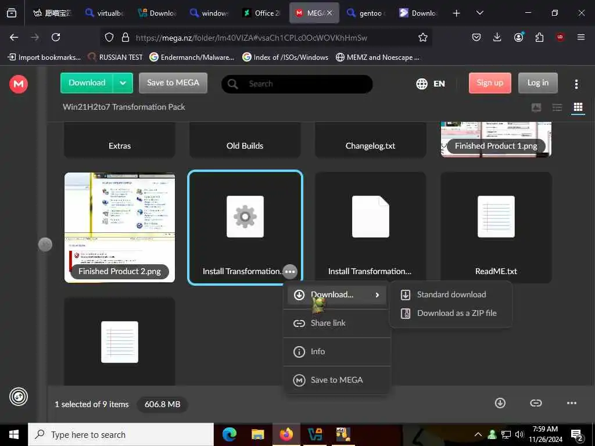Expand the sidebar collapse handle

pos(45,244)
